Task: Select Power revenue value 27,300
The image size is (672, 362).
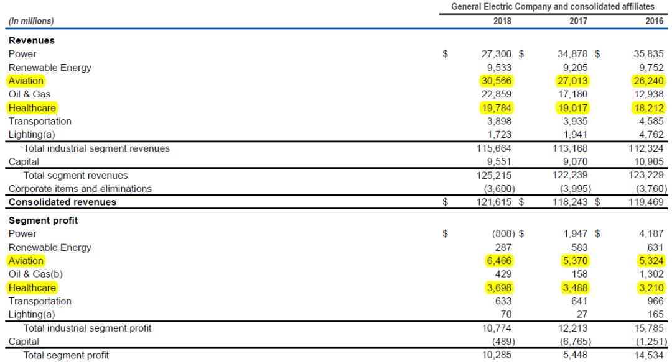Action: [x=497, y=54]
